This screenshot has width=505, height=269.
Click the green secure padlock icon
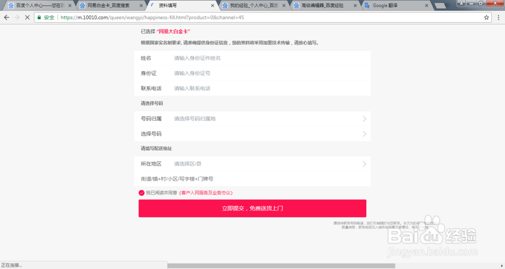click(x=39, y=17)
